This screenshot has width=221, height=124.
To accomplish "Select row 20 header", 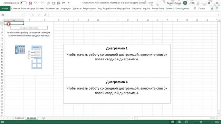I will tap(2, 80).
